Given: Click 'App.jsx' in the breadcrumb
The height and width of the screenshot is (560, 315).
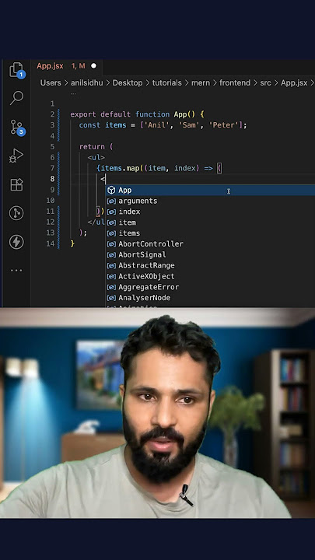Looking at the screenshot, I should click(x=294, y=83).
